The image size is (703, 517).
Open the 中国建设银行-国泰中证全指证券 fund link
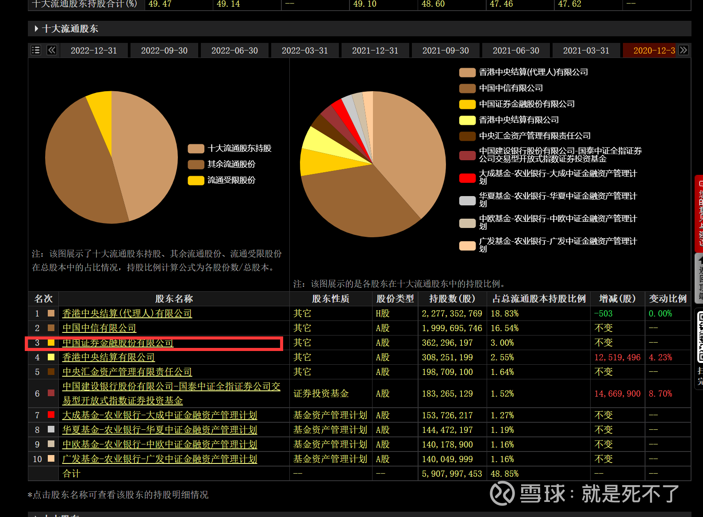click(171, 394)
